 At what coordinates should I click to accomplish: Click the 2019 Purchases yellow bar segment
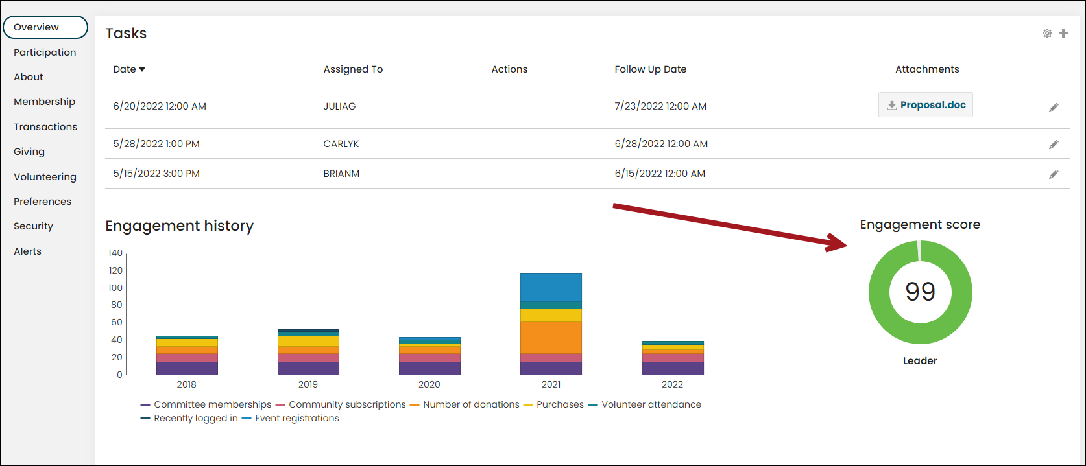click(308, 342)
